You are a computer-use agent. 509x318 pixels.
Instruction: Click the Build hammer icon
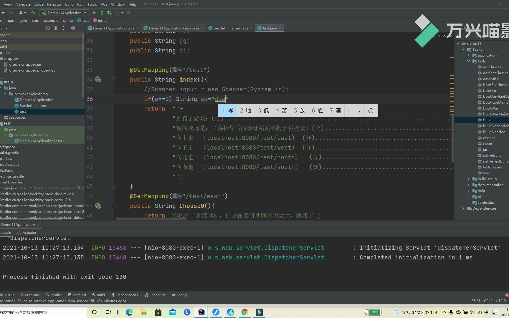point(33,13)
